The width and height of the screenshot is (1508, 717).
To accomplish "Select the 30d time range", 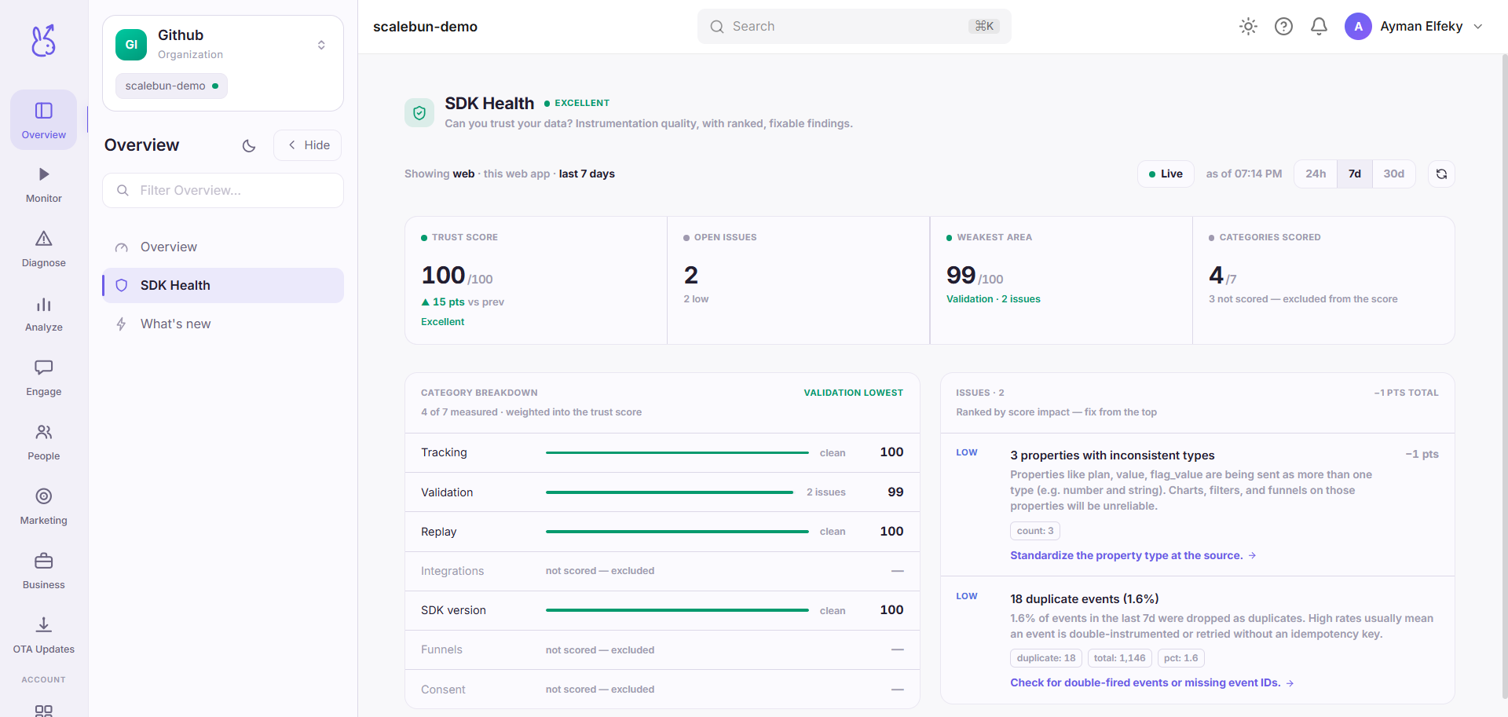I will tap(1394, 174).
